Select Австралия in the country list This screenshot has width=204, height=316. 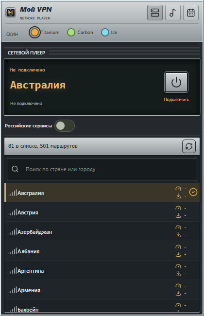pos(102,193)
